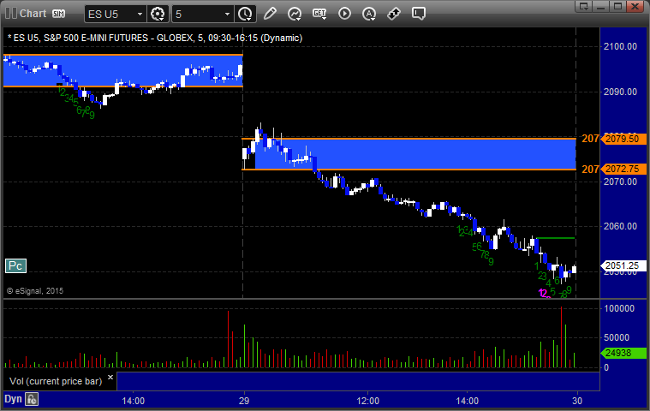Click the trade arrows icon in toolbar
The height and width of the screenshot is (411, 650).
pyautogui.click(x=394, y=14)
